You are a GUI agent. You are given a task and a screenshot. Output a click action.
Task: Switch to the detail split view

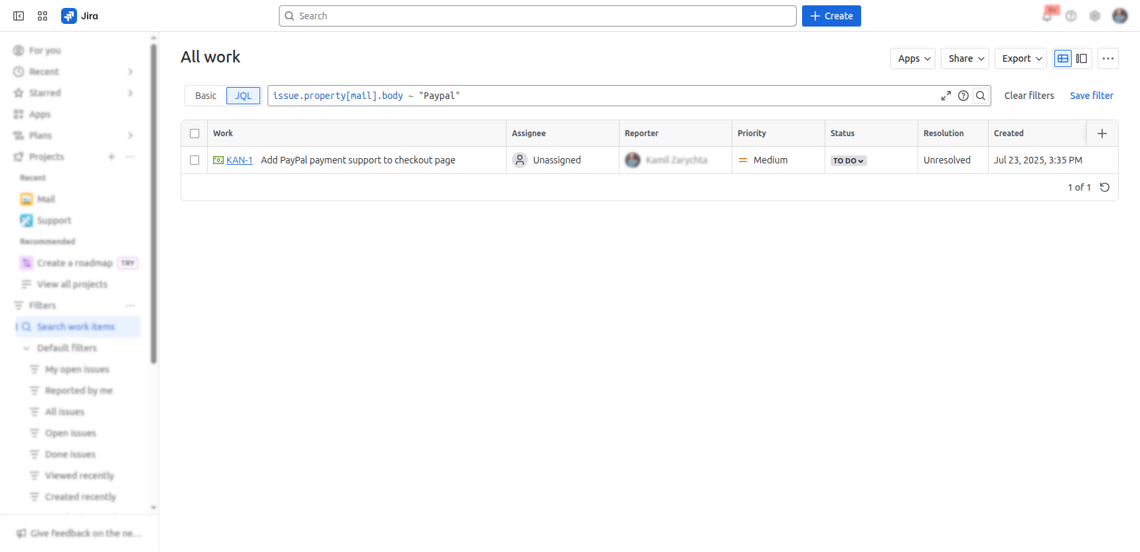[x=1082, y=58]
